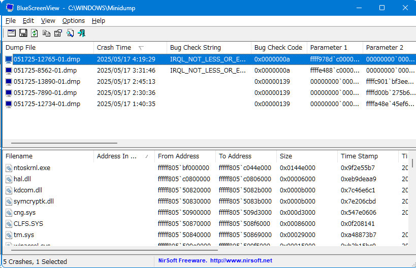This screenshot has width=416, height=268.
Task: Open the Advanced Options toolbar icon
Action: point(12,33)
